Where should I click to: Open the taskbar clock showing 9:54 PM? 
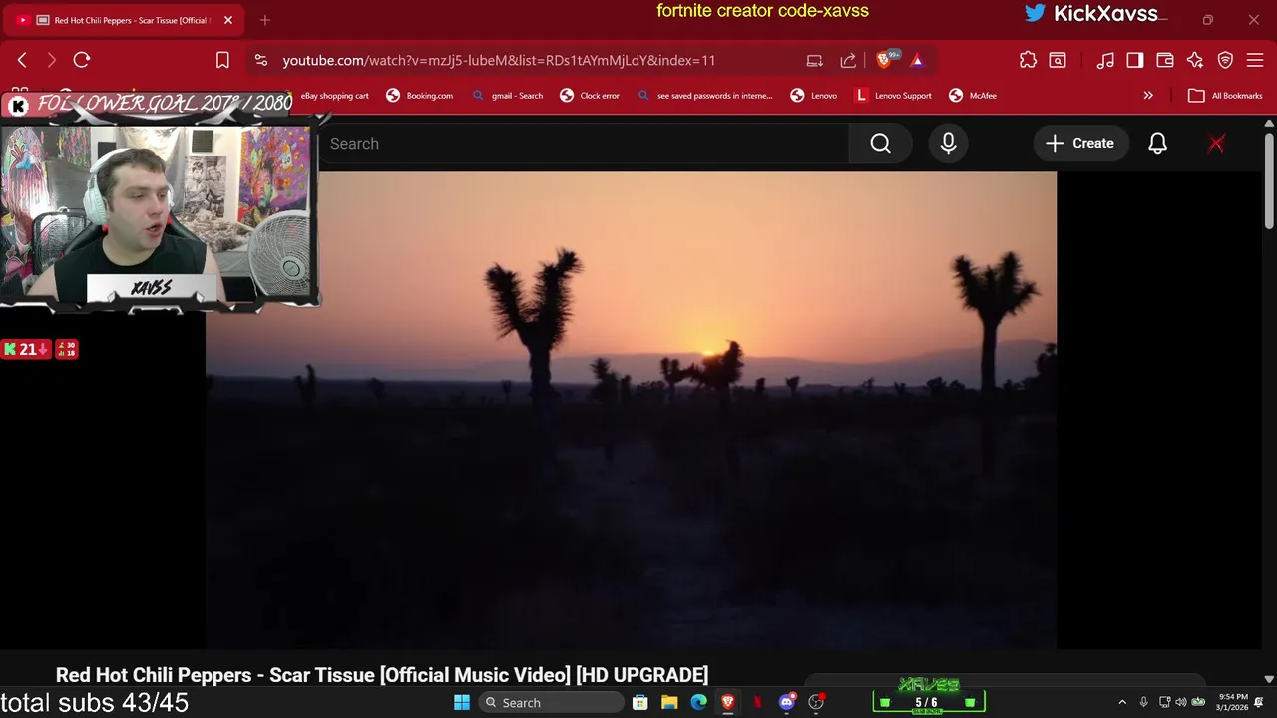[x=1233, y=703]
